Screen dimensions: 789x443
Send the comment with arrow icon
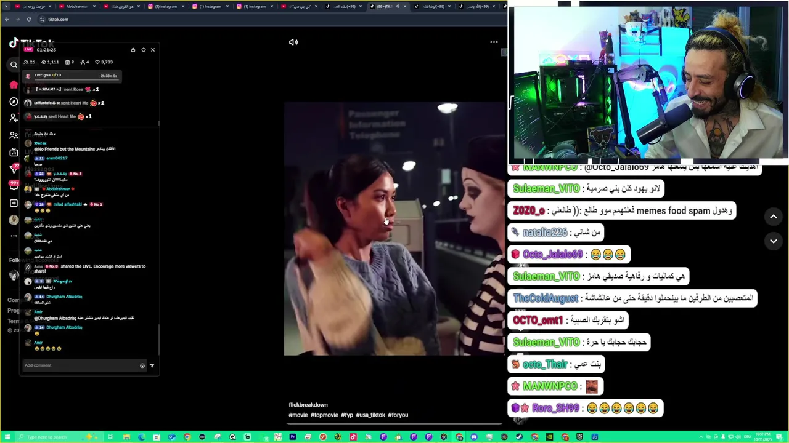tap(152, 365)
